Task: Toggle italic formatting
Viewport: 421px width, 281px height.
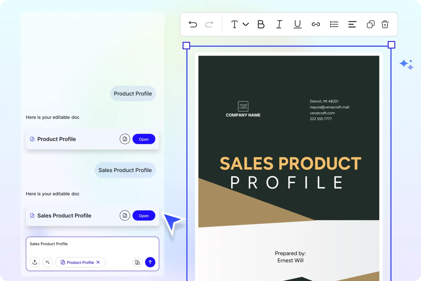Action: (279, 24)
